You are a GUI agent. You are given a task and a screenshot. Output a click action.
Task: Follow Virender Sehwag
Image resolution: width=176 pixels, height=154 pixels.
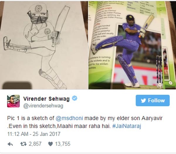tap(153, 100)
